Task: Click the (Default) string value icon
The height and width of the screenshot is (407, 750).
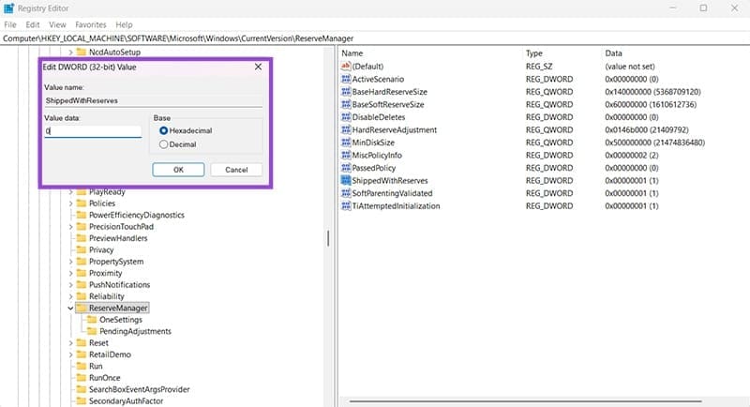Action: [345, 66]
